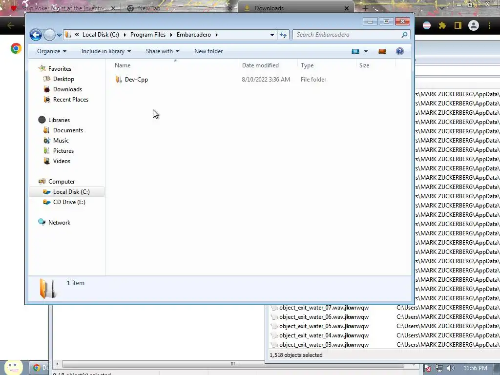500x375 pixels.
Task: Click Dev-Cpp date 8/10/2022 3:36 AM
Action: (266, 80)
